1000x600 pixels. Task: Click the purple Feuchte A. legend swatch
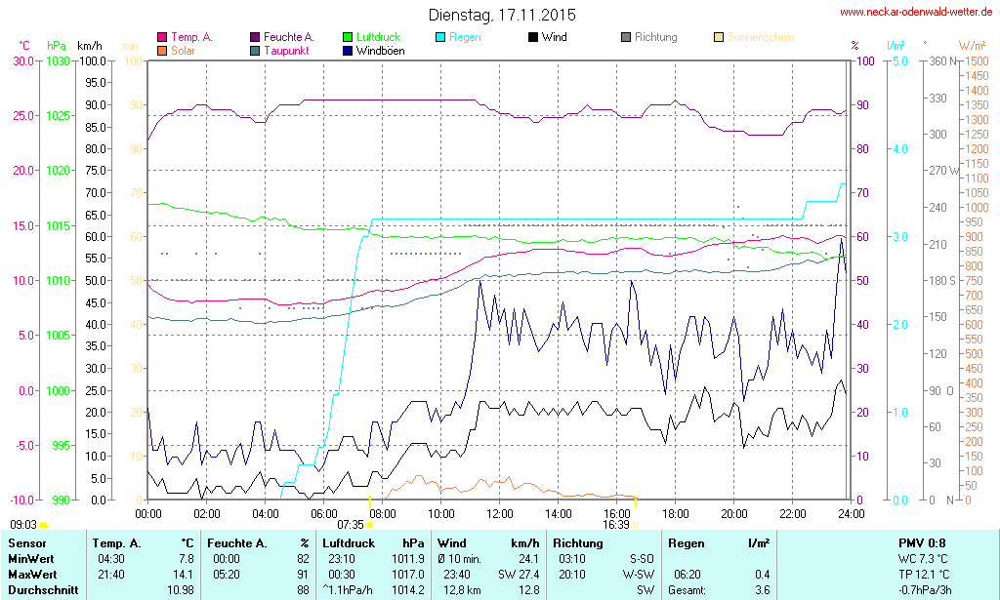(x=255, y=37)
